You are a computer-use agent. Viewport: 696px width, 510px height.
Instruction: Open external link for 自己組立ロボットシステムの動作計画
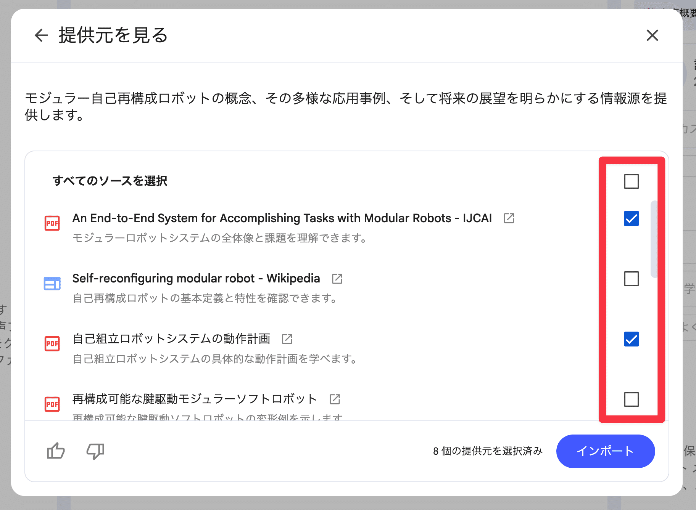click(287, 339)
